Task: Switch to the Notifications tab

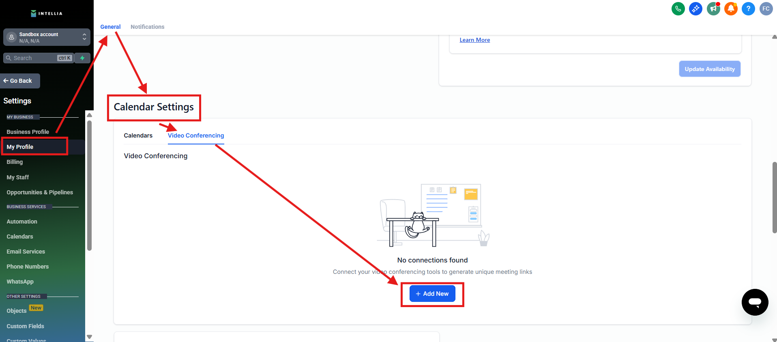Action: [x=147, y=27]
